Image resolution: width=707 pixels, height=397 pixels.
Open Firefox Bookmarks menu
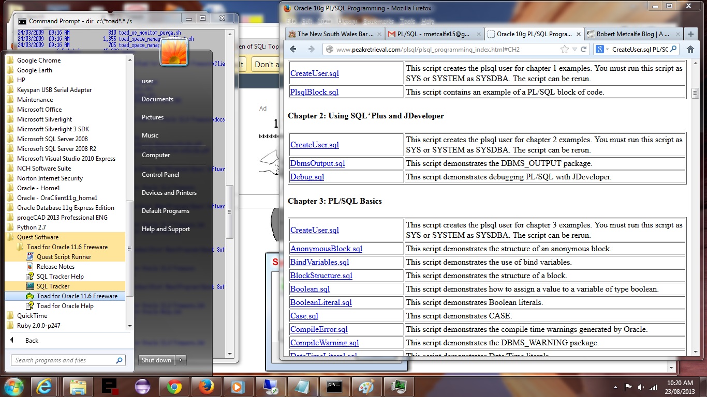pyautogui.click(x=378, y=21)
